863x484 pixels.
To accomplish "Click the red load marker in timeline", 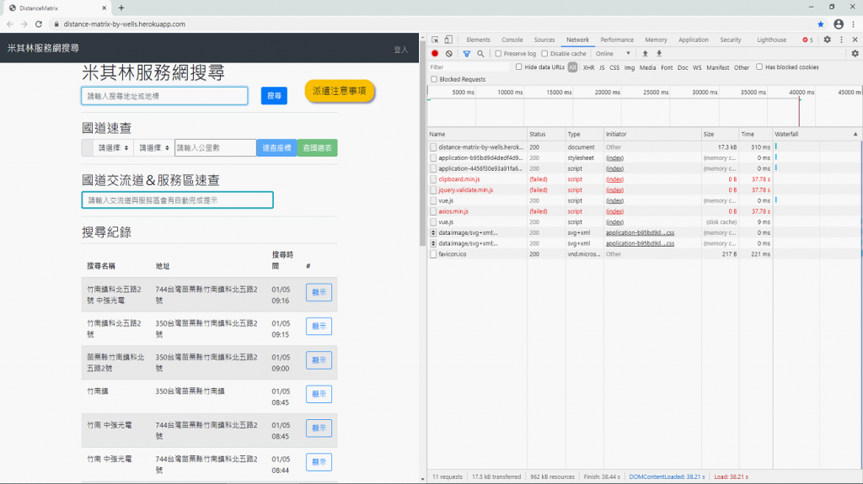I will pyautogui.click(x=799, y=110).
